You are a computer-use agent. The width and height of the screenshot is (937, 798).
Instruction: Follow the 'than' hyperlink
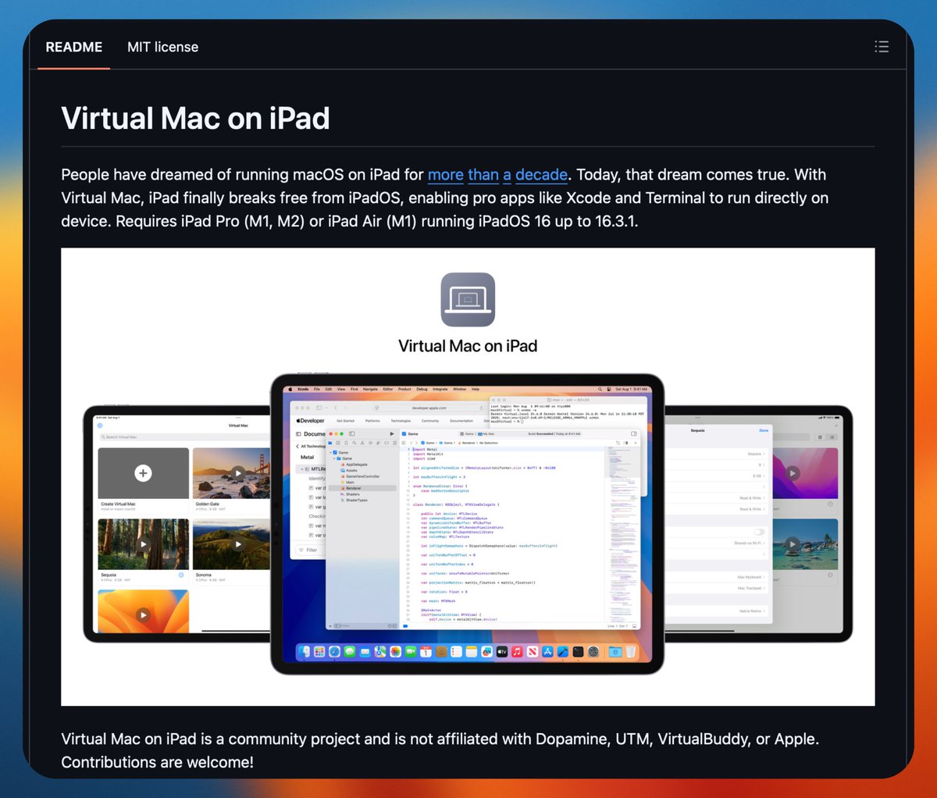pos(483,175)
